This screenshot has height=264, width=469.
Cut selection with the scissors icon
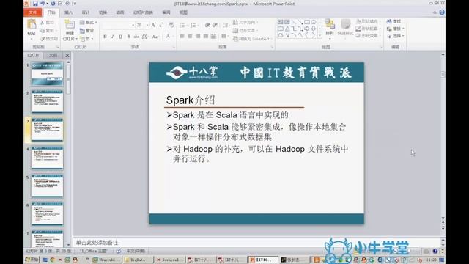click(x=43, y=23)
